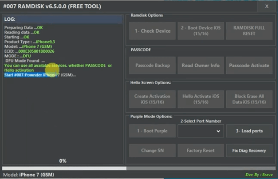Screen dimensions: 278x179
Task: Click 3- Load ports button
Action: click(x=249, y=131)
